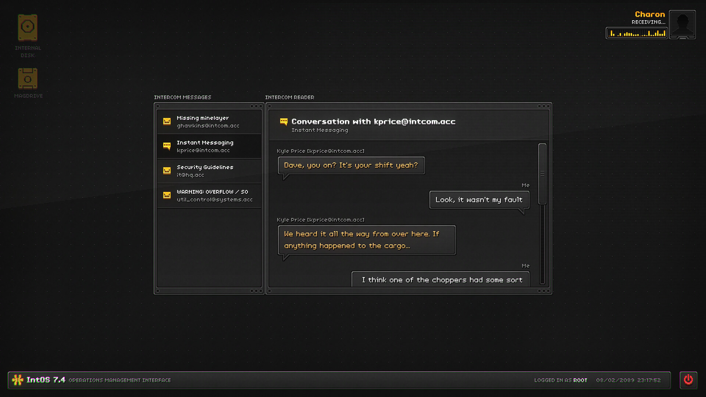Click the envelope icon for Security Guidelines

[167, 171]
